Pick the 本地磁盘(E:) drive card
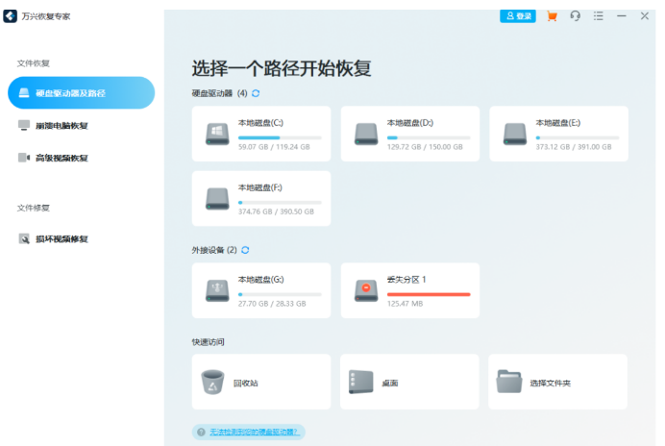 [x=558, y=134]
